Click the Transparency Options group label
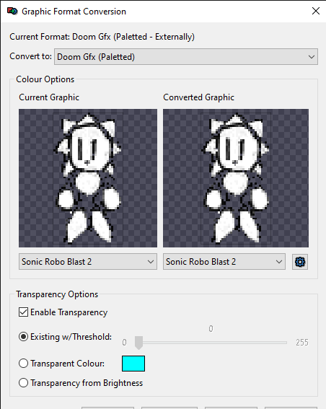This screenshot has width=326, height=409. pyautogui.click(x=57, y=294)
